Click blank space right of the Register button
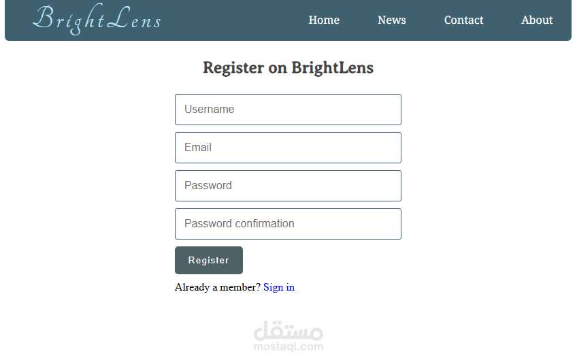The height and width of the screenshot is (360, 577). click(327, 261)
